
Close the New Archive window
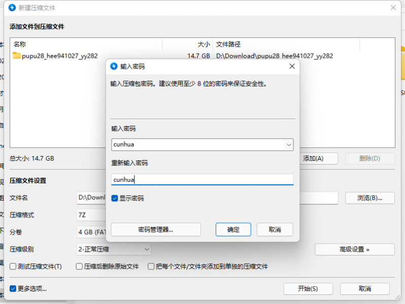click(393, 8)
